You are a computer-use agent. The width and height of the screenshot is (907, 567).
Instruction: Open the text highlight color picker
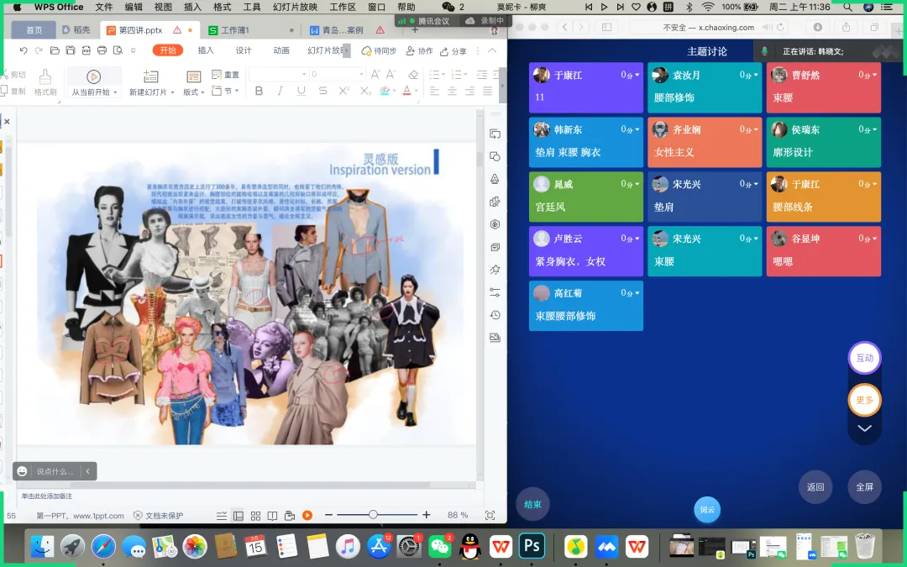386,91
